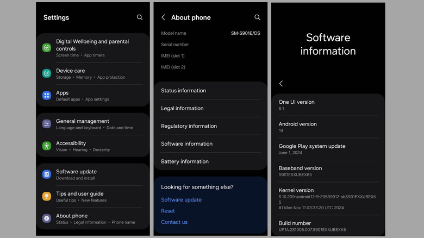The width and height of the screenshot is (424, 238).
Task: Tap the Device care teal icon
Action: tap(47, 73)
